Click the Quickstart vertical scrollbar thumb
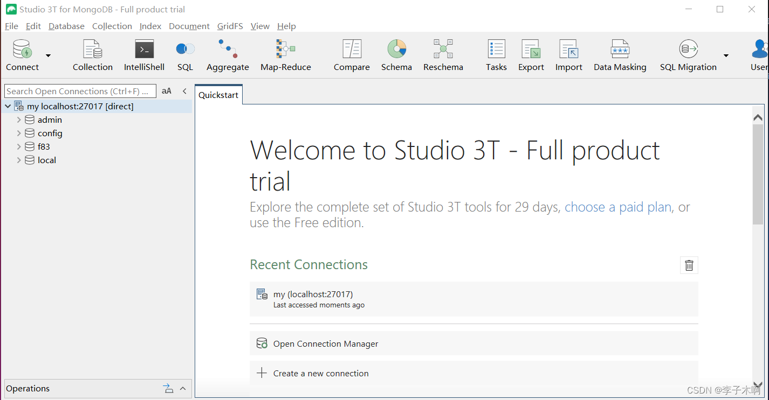Screen dimensions: 769x400 click(758, 174)
